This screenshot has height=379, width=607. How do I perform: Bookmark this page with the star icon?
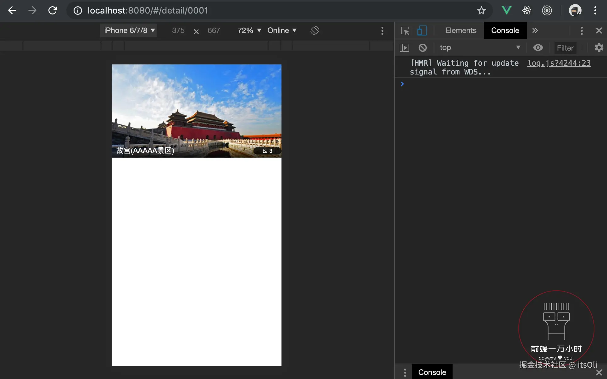[x=481, y=10]
